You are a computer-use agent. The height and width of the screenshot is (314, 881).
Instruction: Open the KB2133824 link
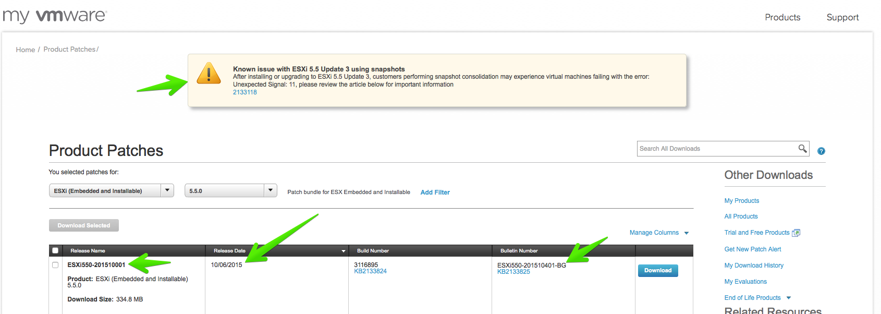[370, 271]
